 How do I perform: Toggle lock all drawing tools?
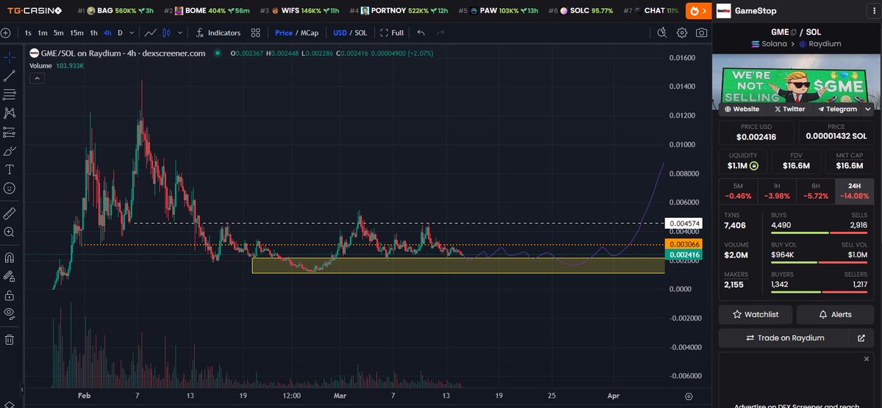10,295
